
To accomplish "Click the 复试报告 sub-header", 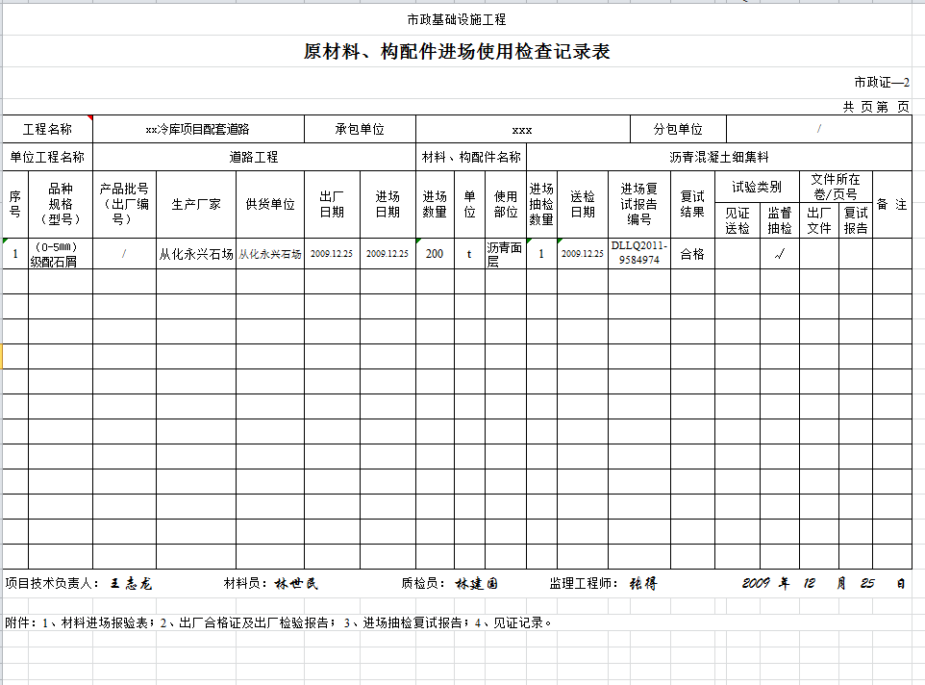I will [x=856, y=220].
